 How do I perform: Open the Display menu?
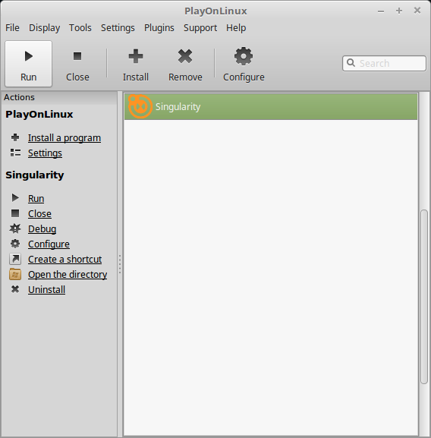44,28
